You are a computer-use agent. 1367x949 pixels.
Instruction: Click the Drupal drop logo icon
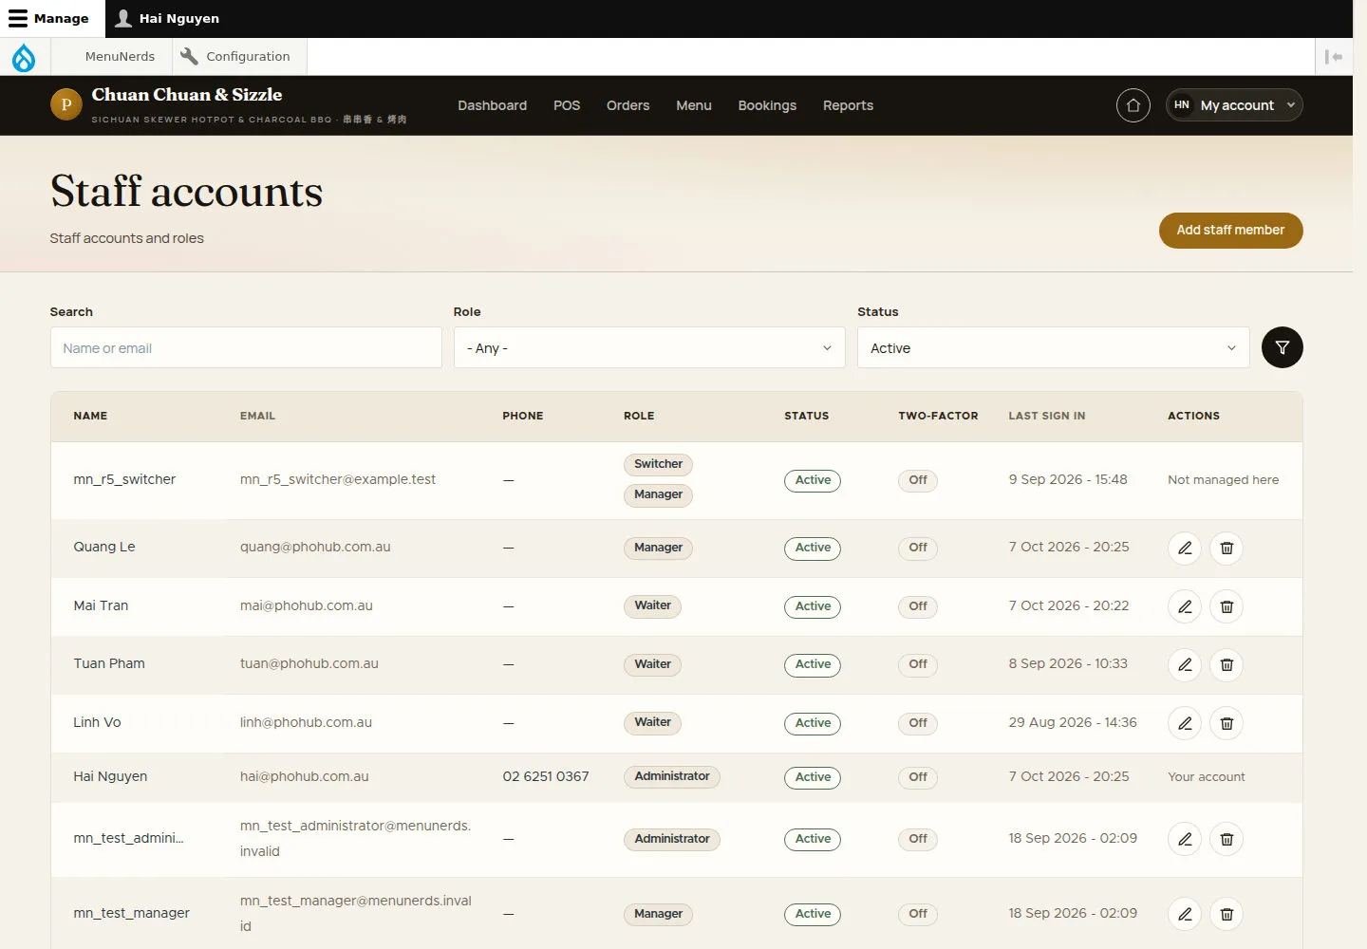24,57
